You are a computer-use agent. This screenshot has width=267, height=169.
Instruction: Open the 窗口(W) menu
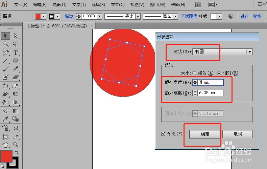(x=157, y=5)
